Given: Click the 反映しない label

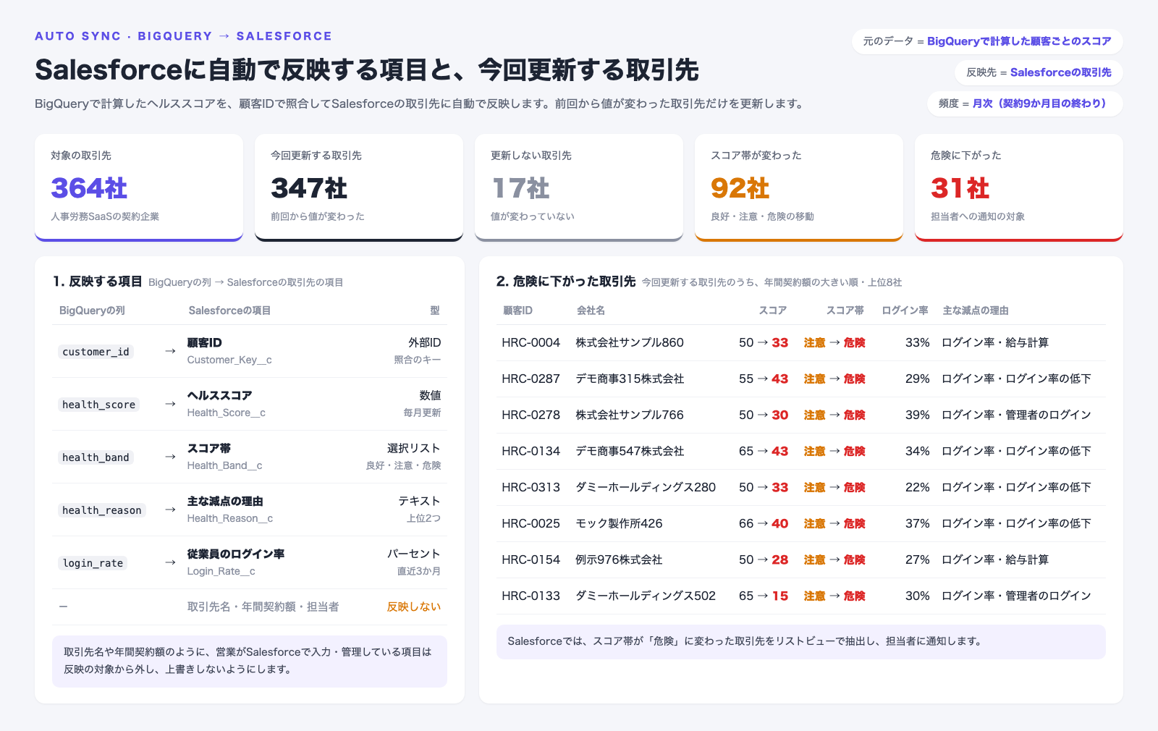Looking at the screenshot, I should [x=414, y=607].
